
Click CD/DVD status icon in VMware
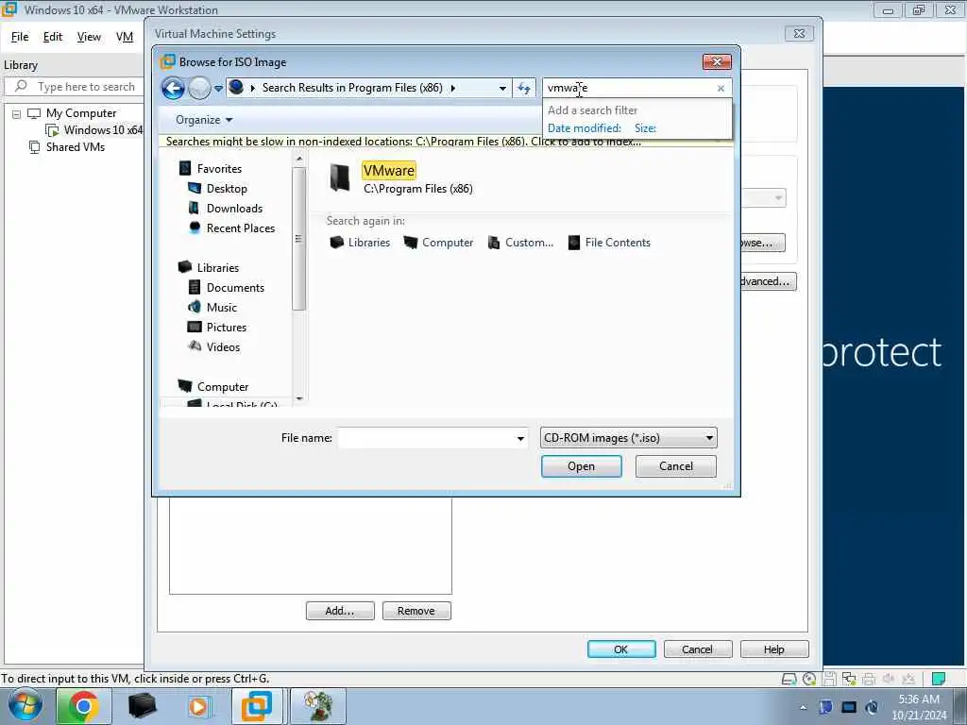(809, 679)
